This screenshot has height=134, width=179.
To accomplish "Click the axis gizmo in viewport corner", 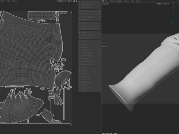I will (x=176, y=16).
